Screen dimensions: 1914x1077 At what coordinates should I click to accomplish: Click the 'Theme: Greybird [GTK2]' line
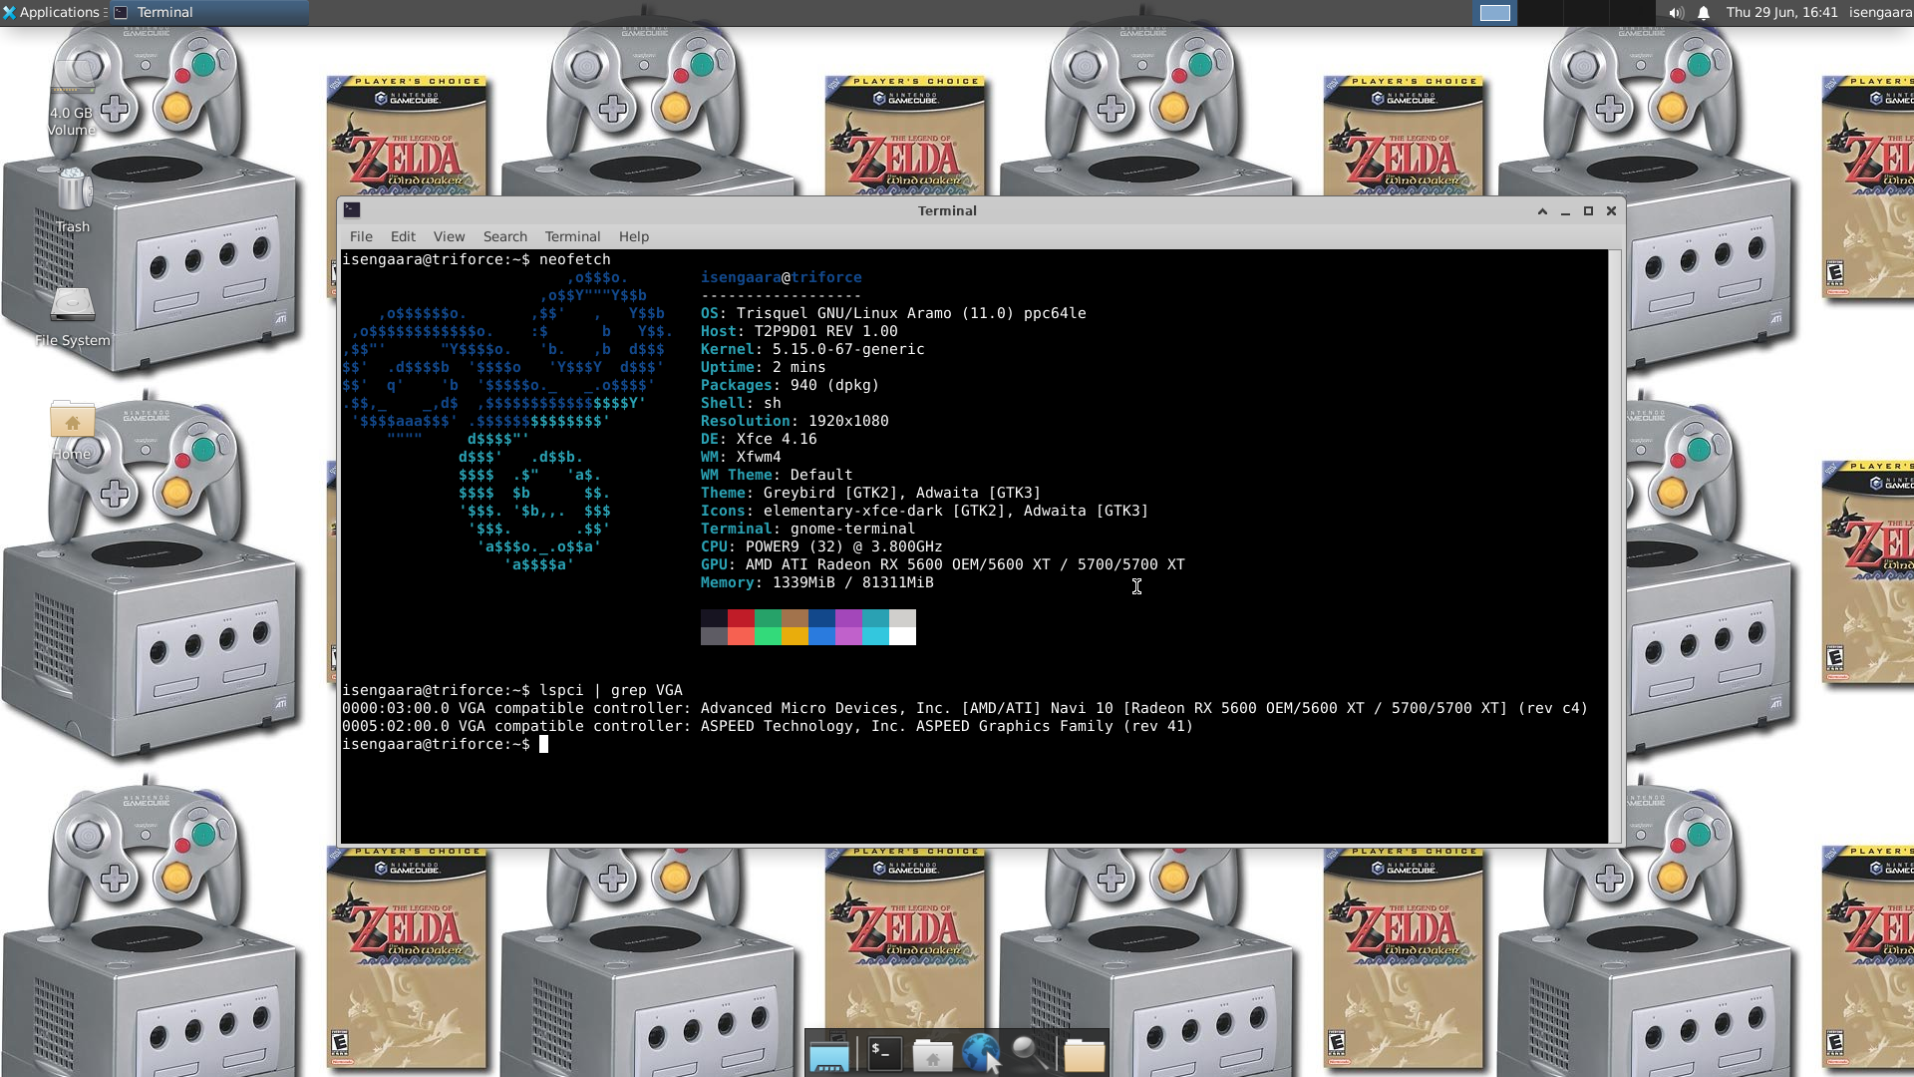tap(870, 493)
